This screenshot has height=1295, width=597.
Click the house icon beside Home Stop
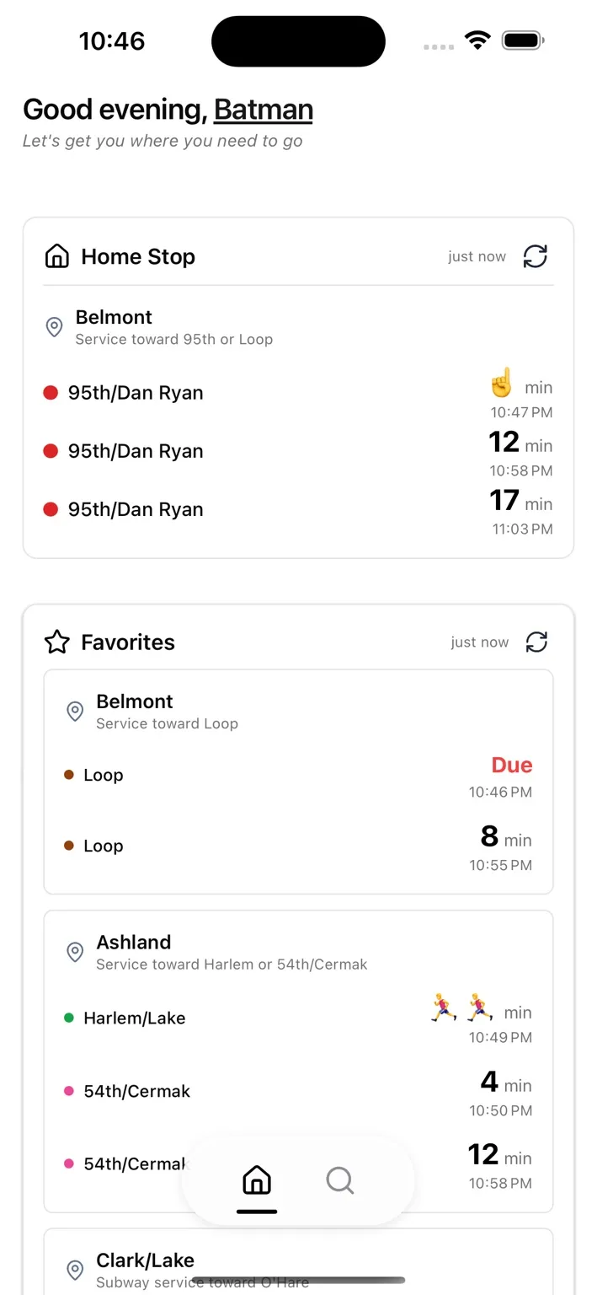pyautogui.click(x=56, y=255)
